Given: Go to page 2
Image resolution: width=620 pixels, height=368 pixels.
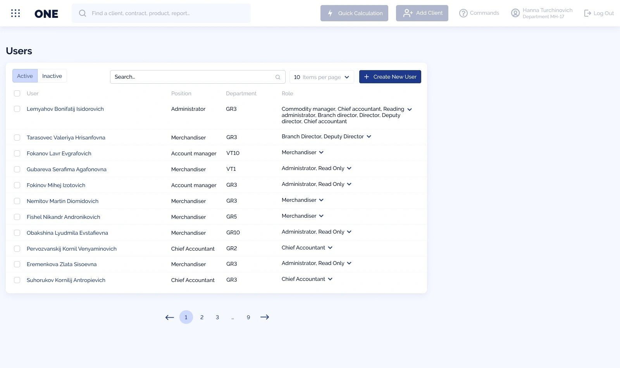Looking at the screenshot, I should [202, 317].
